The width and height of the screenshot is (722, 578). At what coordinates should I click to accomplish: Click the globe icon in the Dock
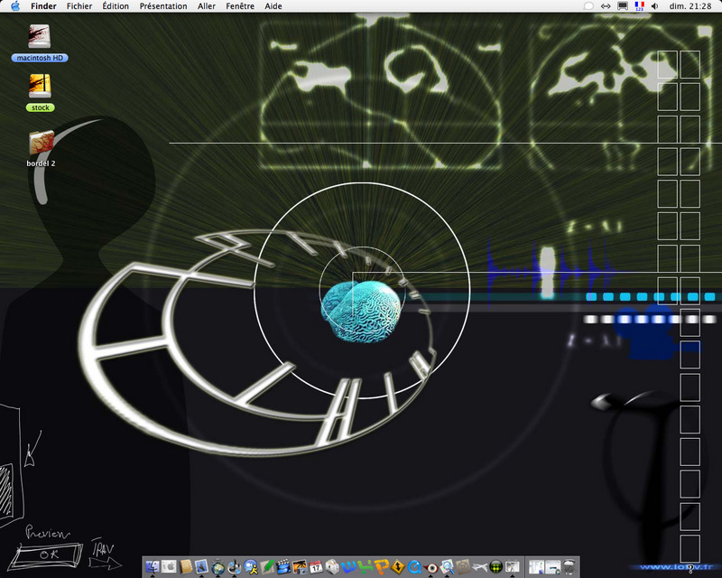click(218, 566)
